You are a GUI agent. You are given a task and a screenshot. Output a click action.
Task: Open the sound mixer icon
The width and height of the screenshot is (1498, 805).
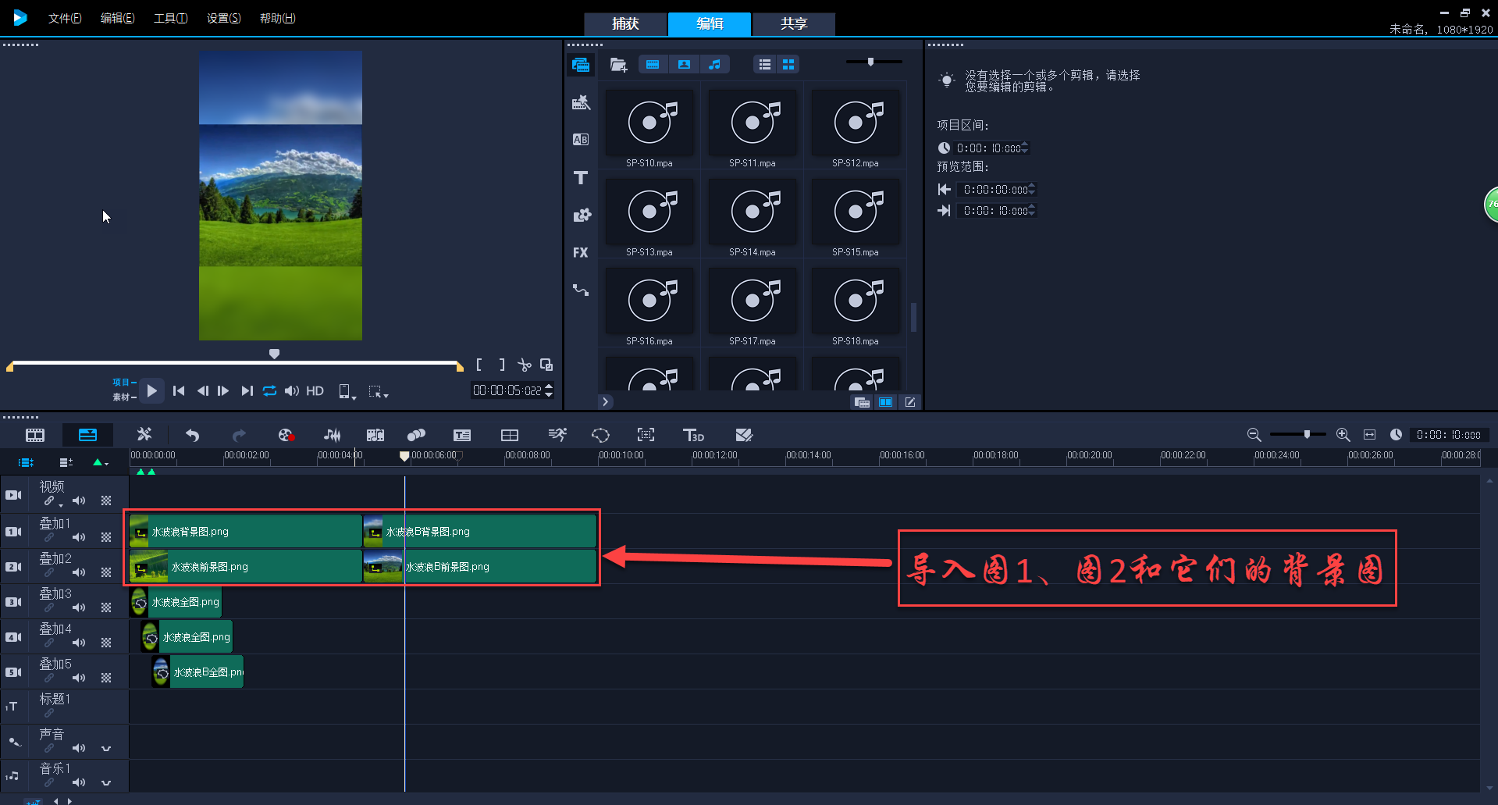(x=332, y=435)
